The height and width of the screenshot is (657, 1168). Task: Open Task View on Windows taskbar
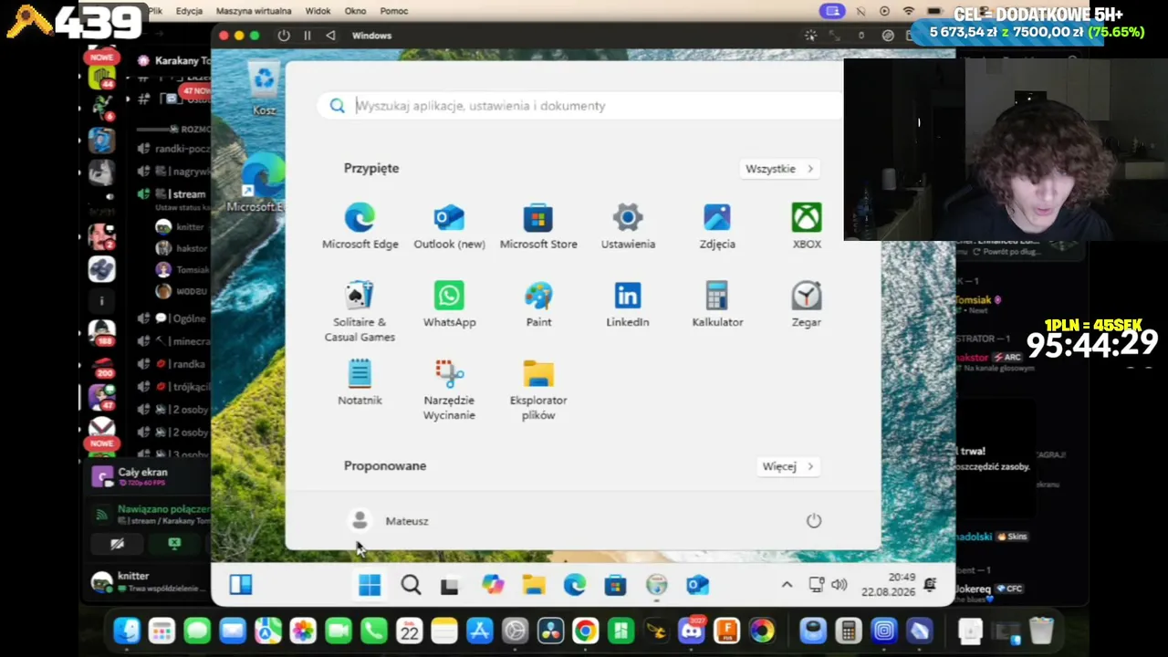[450, 586]
